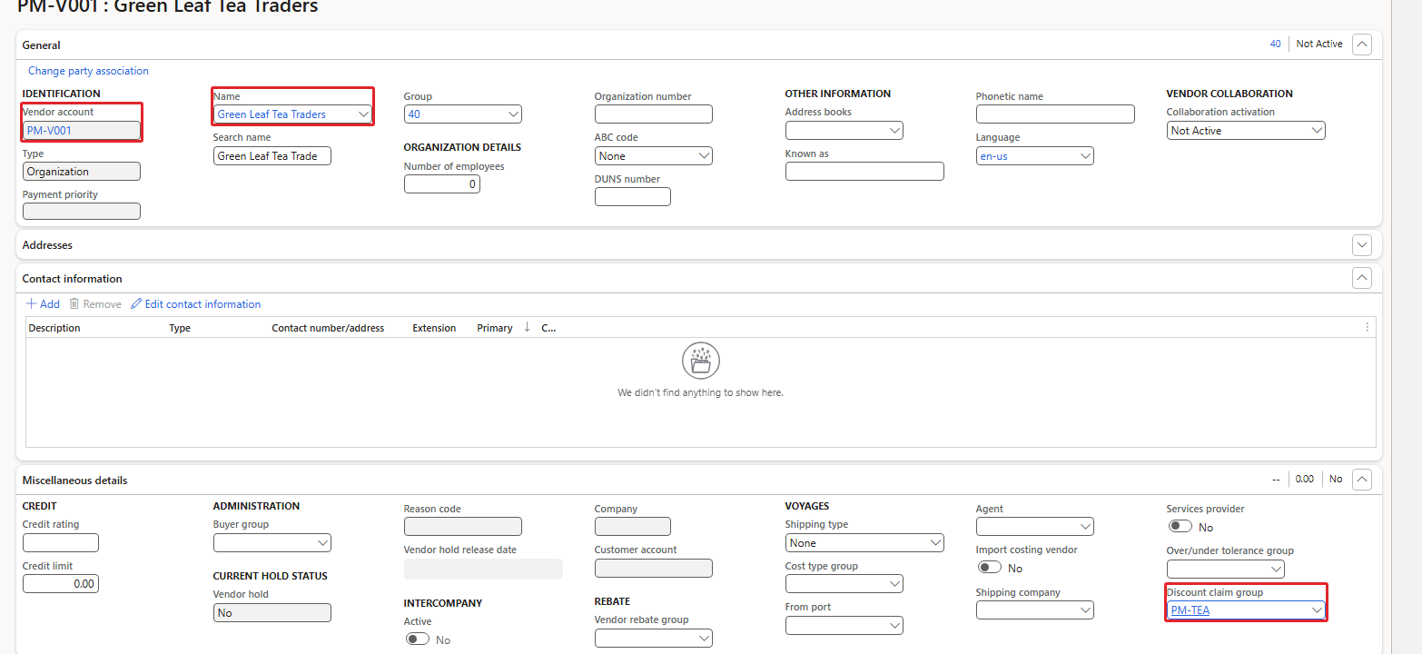Open the Language dropdown
Screen dimensions: 1422x654
[1086, 156]
